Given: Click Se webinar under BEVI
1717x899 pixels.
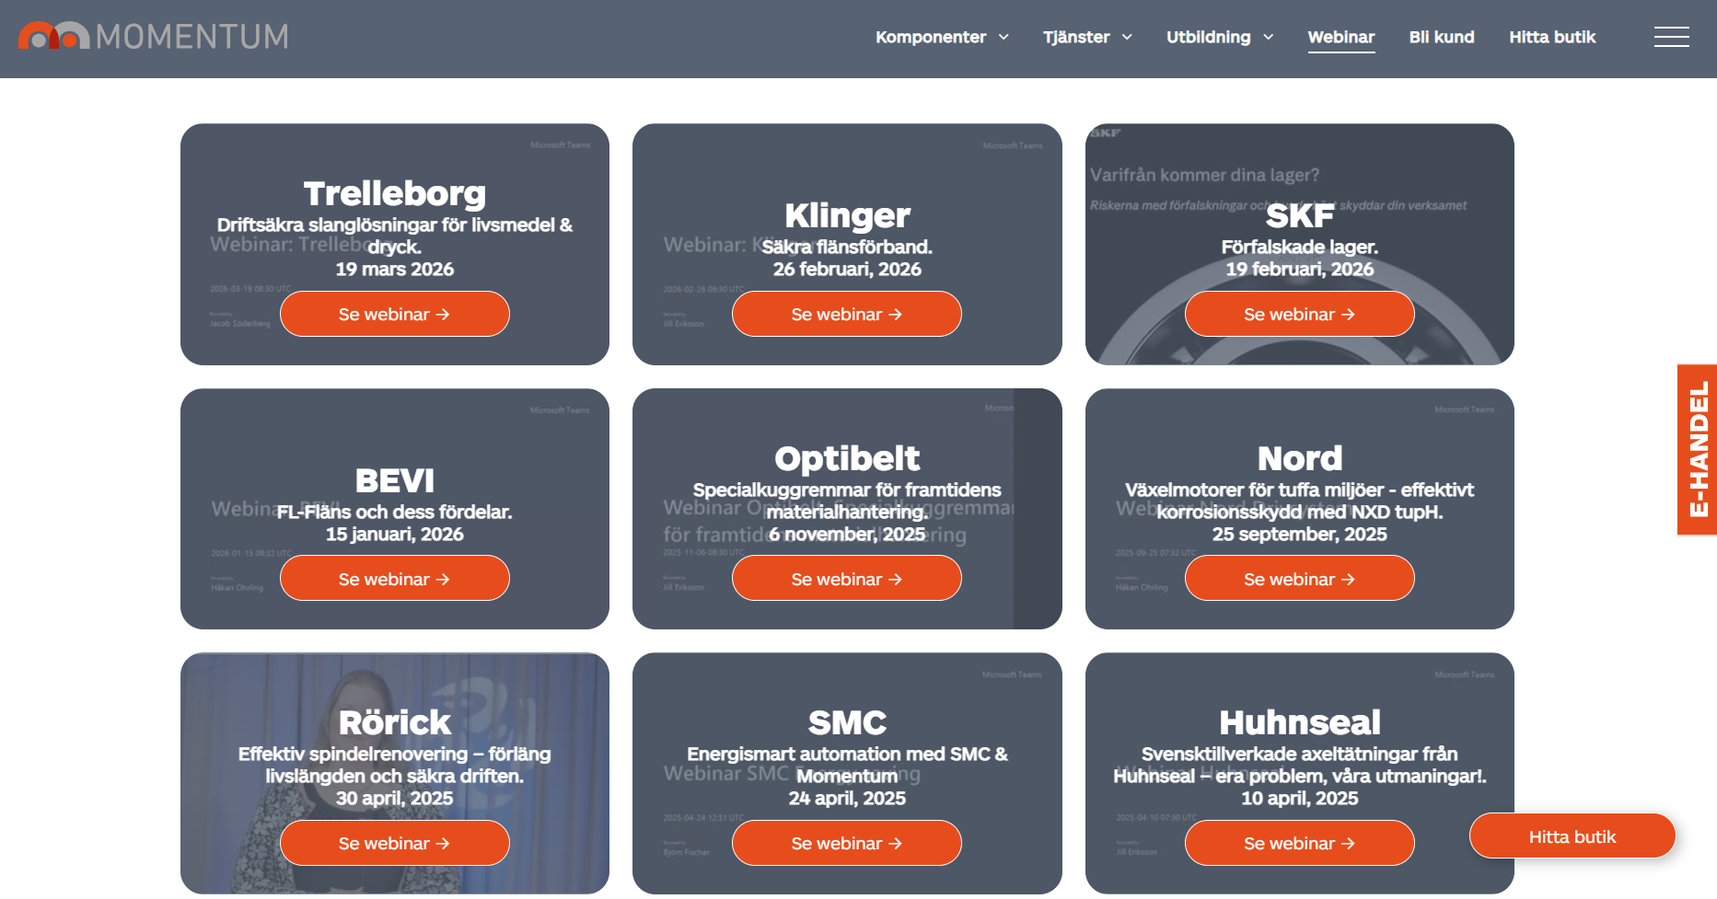Looking at the screenshot, I should point(394,579).
